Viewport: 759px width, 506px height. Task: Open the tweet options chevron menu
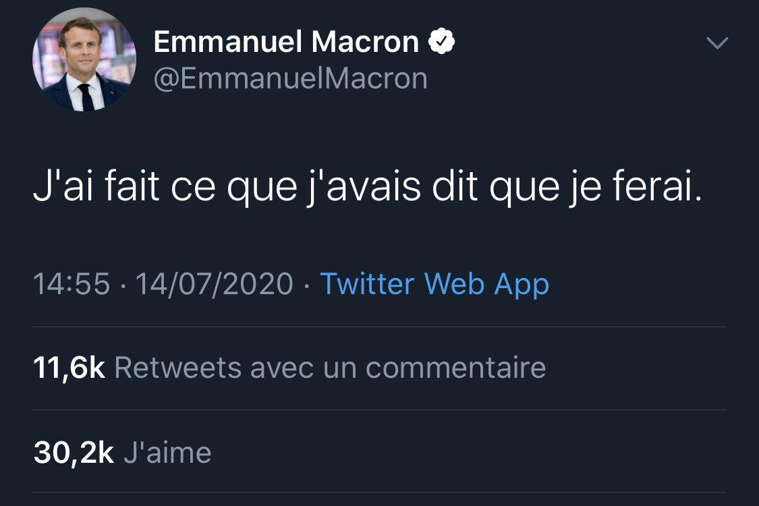point(716,44)
